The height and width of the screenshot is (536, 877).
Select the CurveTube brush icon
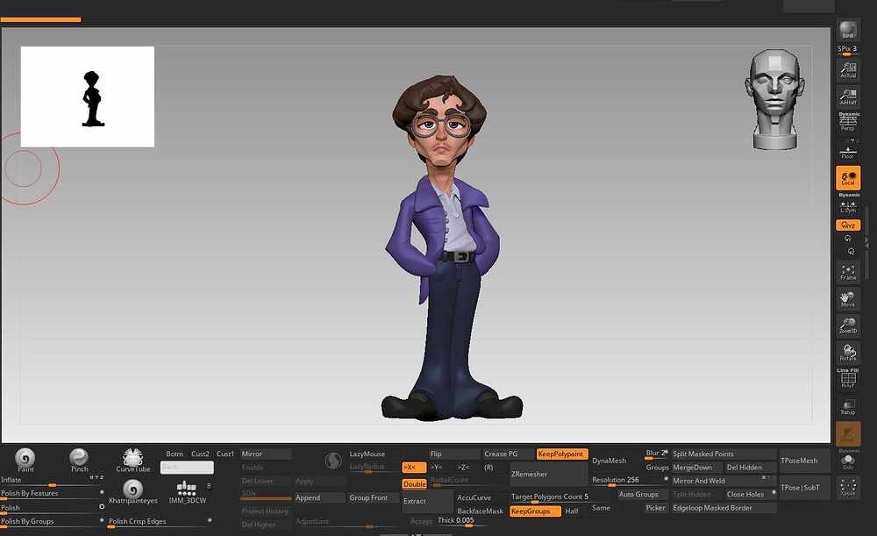pyautogui.click(x=132, y=460)
